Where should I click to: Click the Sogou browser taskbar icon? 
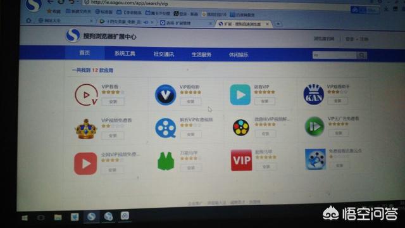(91, 217)
